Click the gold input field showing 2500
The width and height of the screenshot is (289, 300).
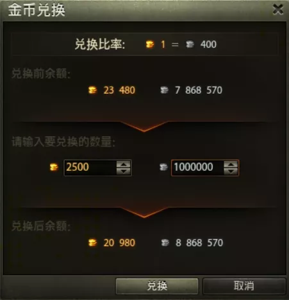click(90, 168)
